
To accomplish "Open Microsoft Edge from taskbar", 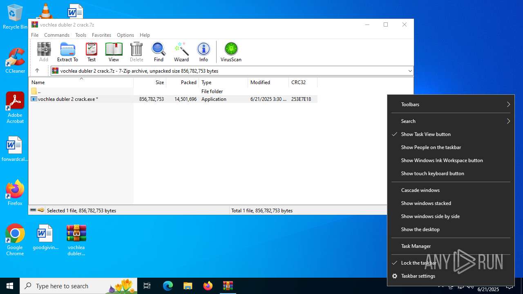I will point(168,286).
